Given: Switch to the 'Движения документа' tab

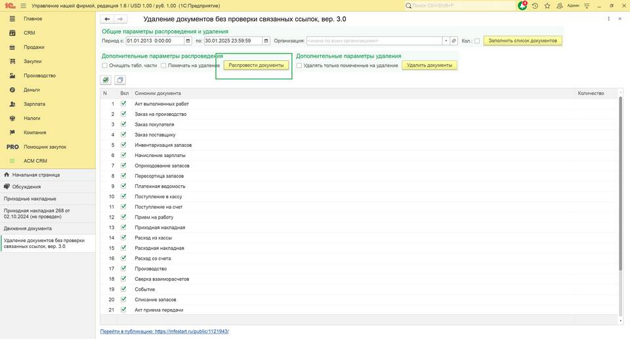Looking at the screenshot, I should [28, 228].
